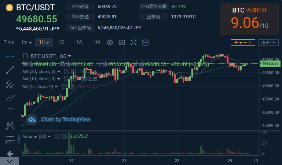The image size is (282, 165).
Task: Enter fullscreen chart mode
Action: (x=133, y=42)
